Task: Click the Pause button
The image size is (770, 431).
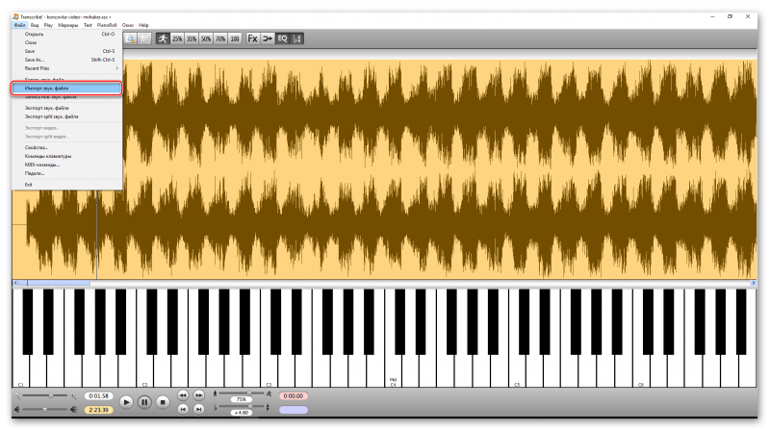Action: click(144, 402)
